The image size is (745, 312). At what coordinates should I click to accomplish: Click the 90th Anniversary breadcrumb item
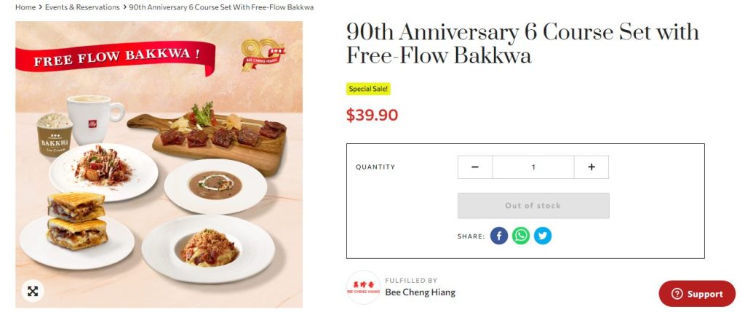click(221, 7)
